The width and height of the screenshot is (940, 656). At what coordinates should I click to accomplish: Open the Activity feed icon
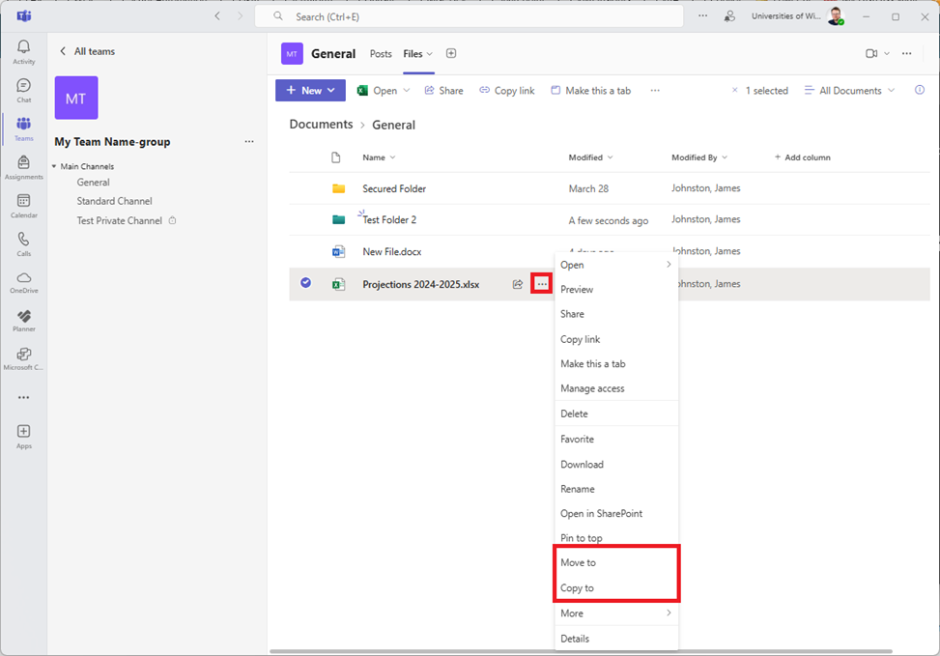tap(23, 51)
